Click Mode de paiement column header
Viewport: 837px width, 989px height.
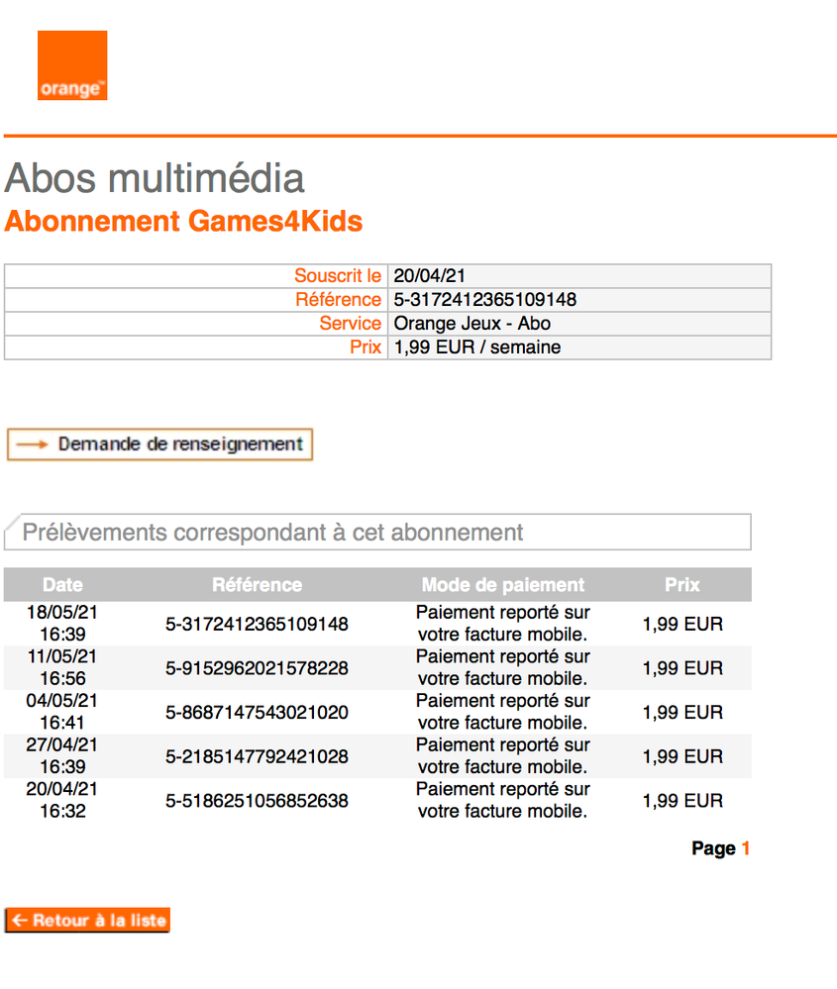(x=502, y=585)
